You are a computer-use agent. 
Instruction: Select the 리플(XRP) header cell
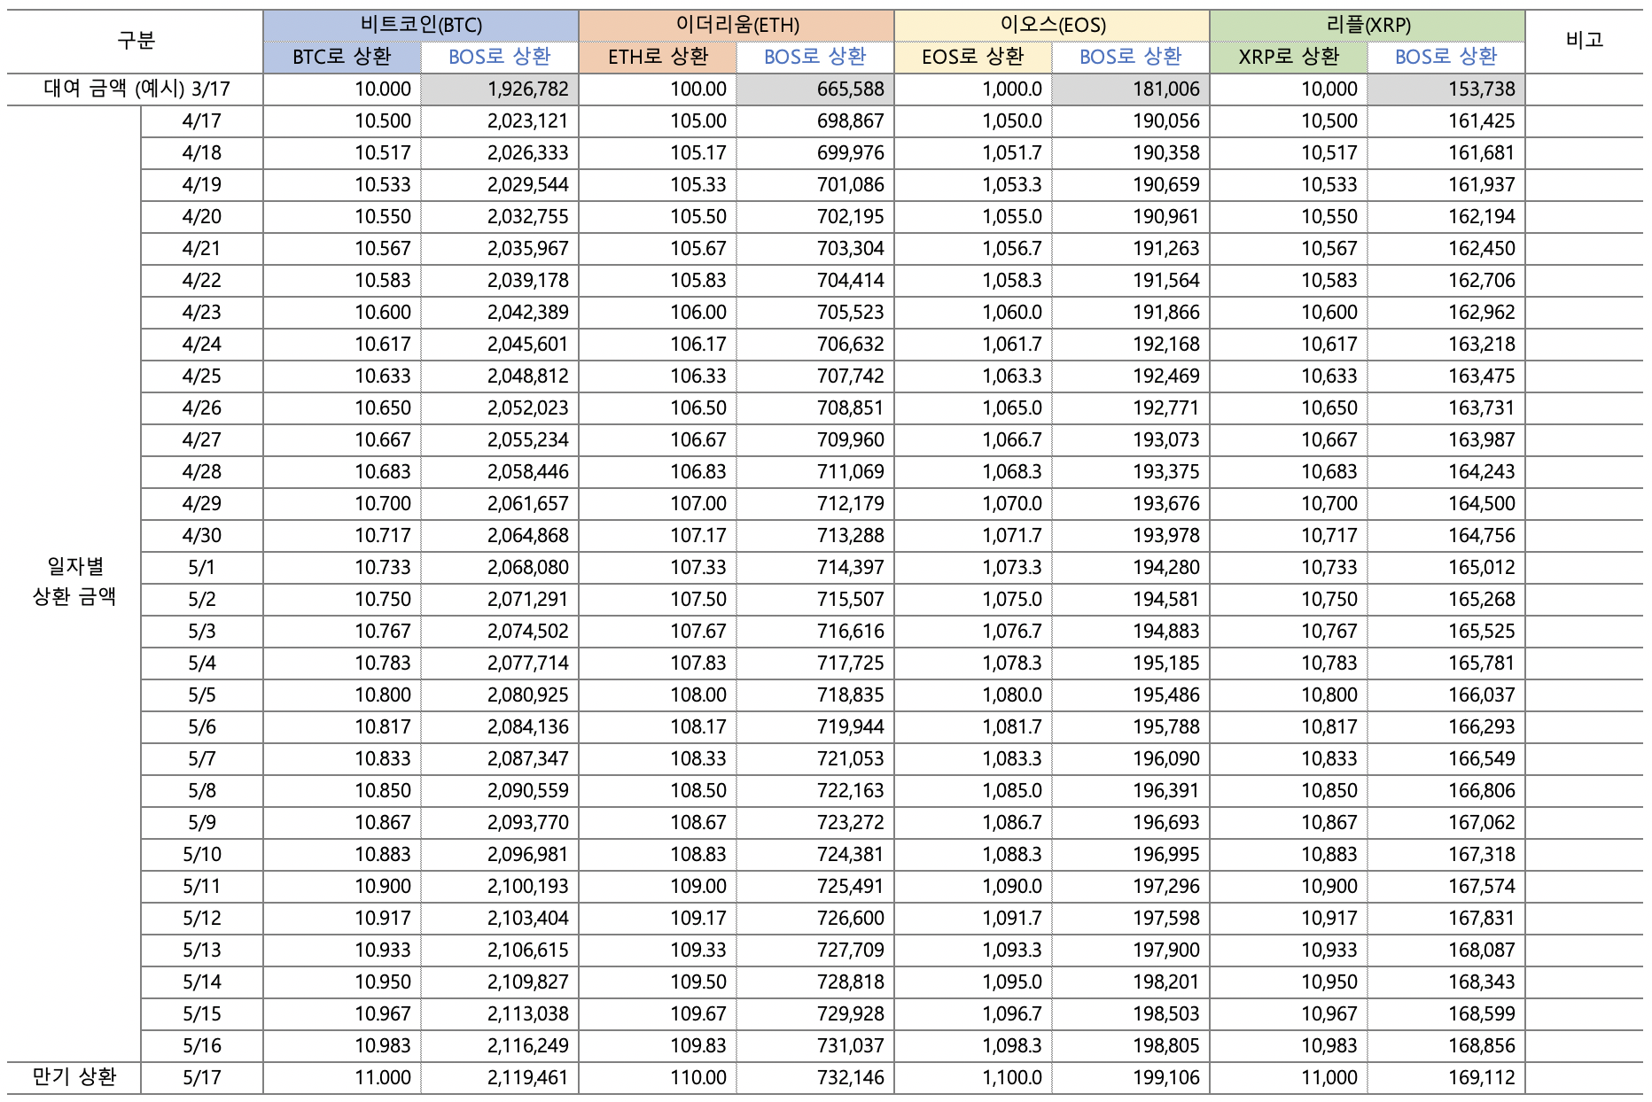tap(1368, 25)
